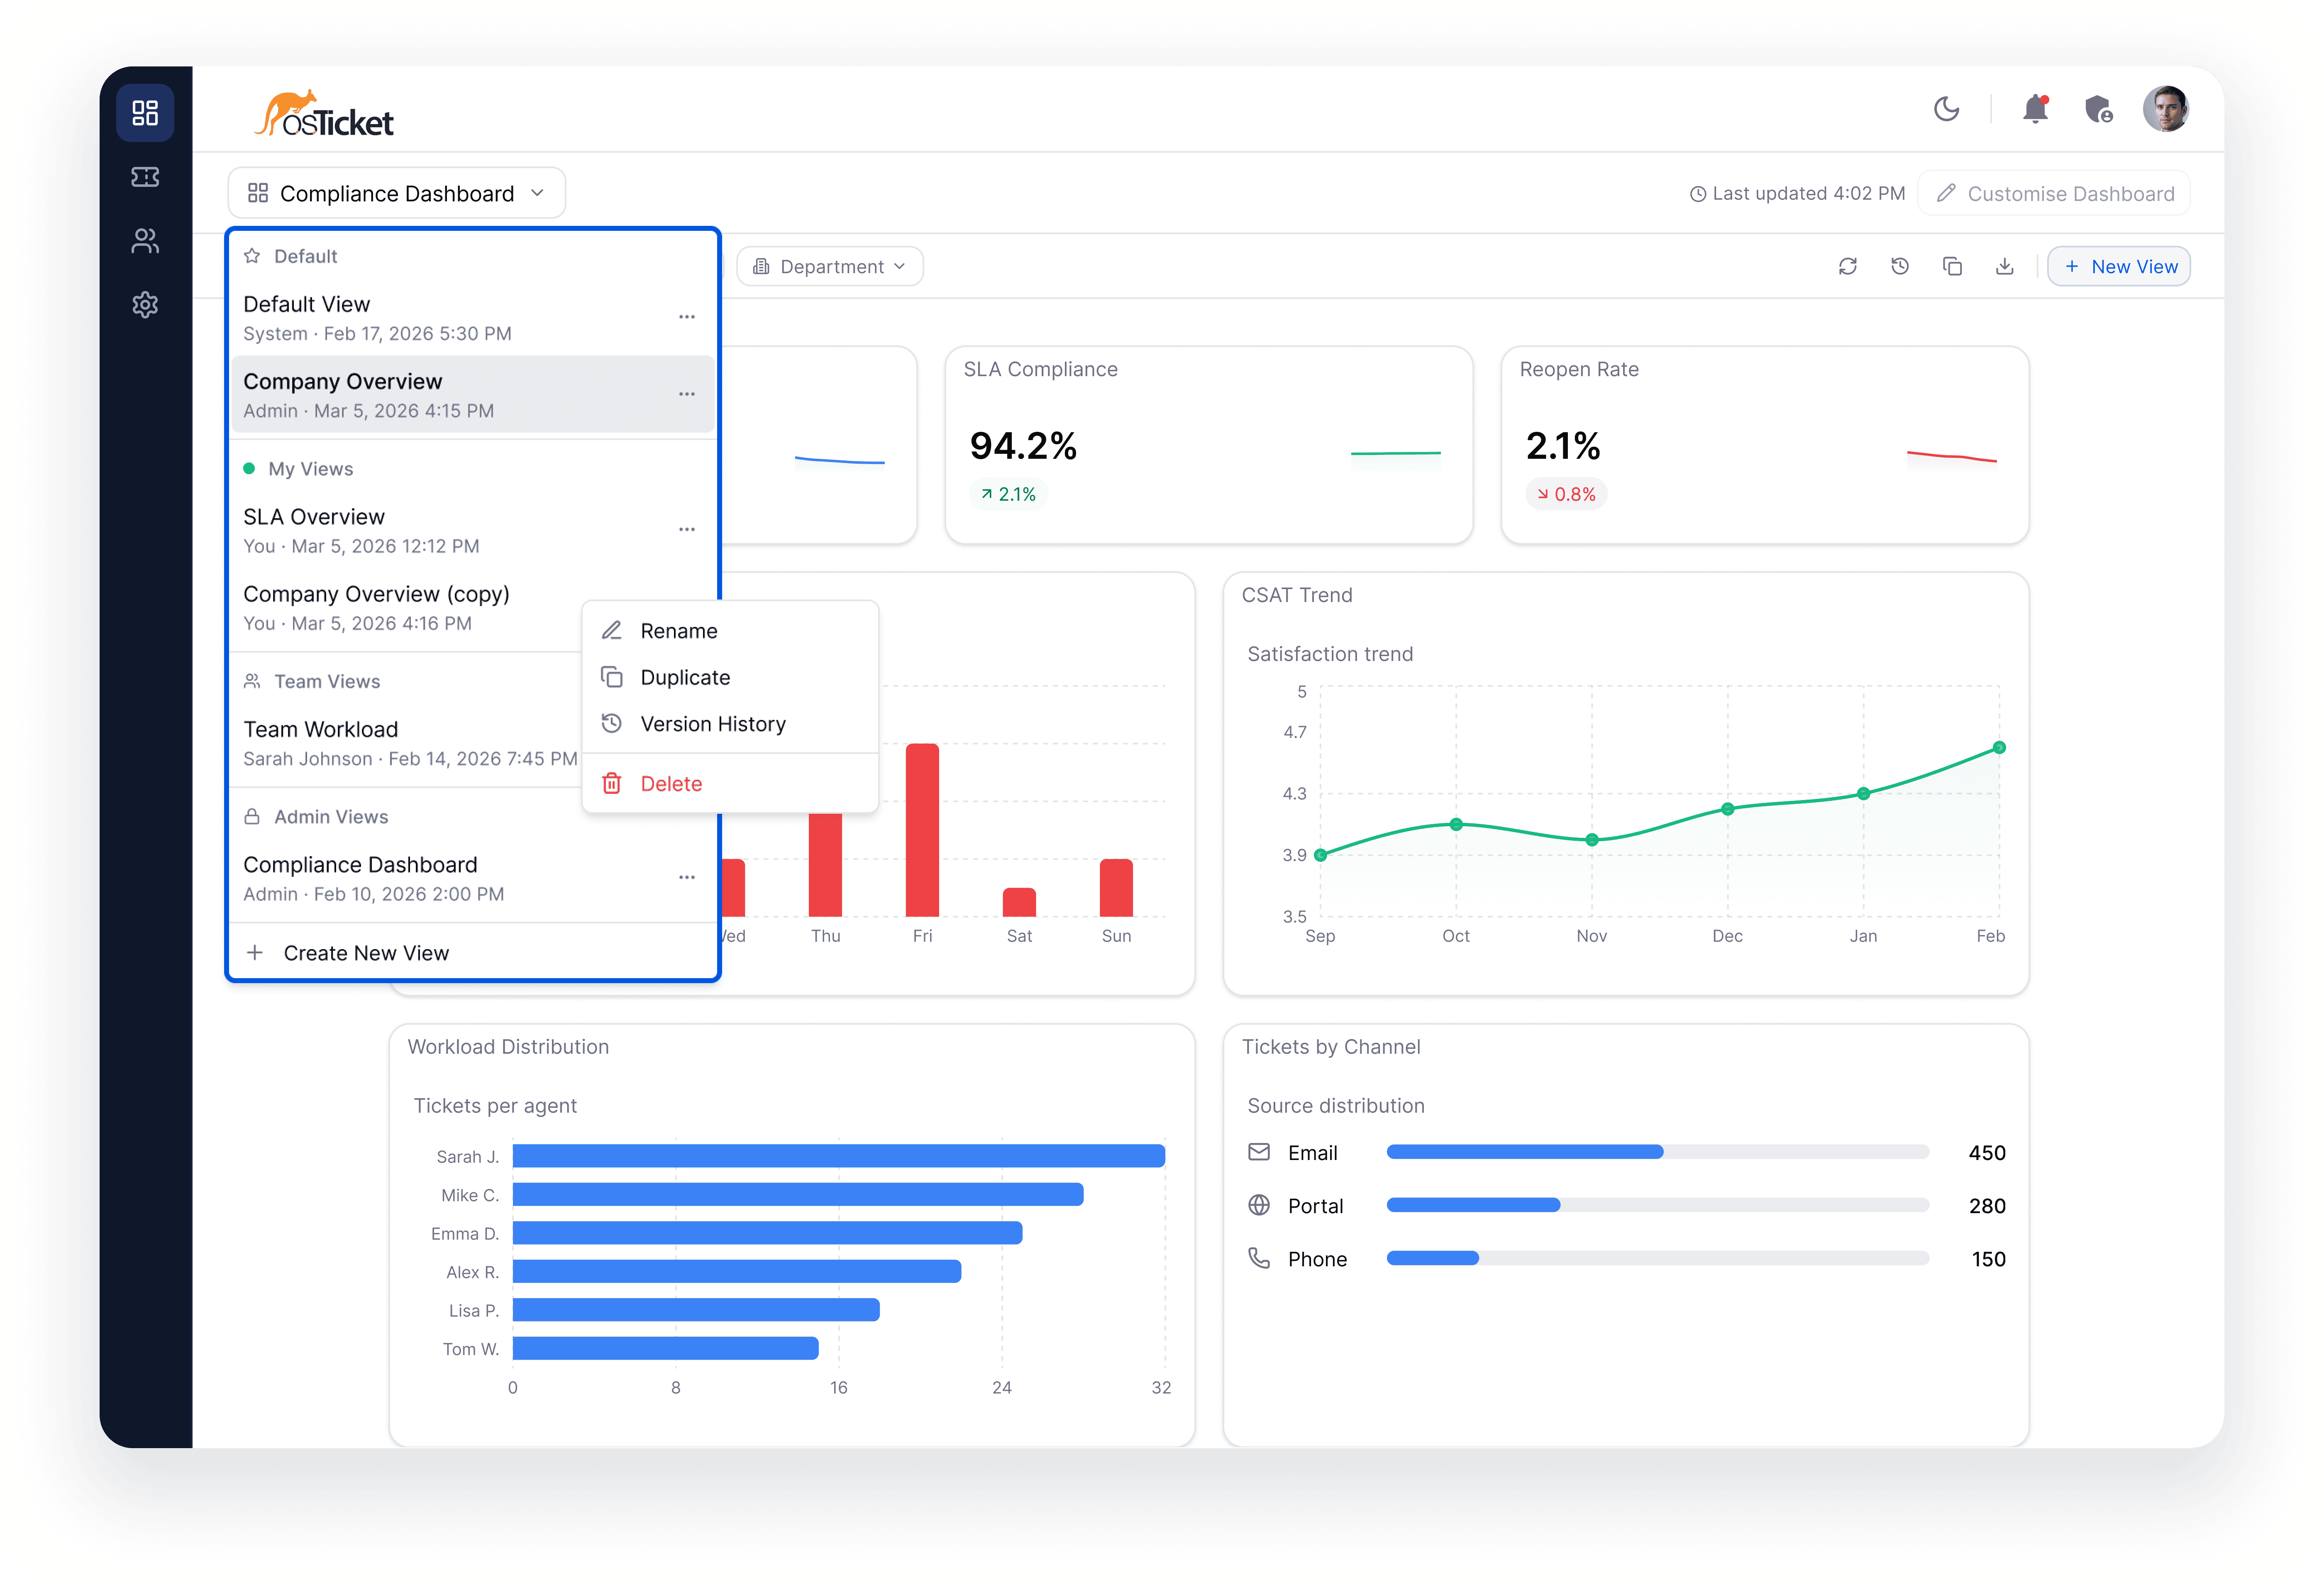
Task: Open version history toolbar icon
Action: (1900, 266)
